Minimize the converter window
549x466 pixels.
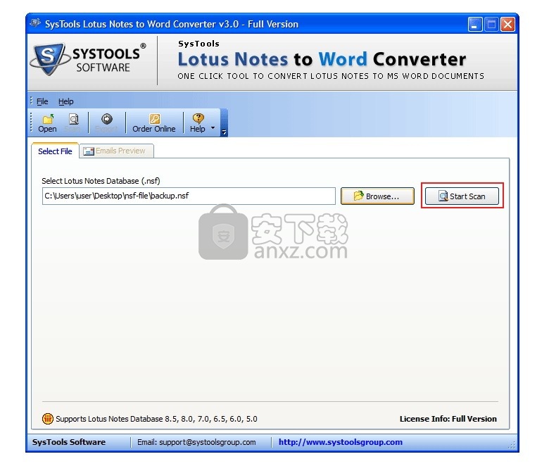tap(475, 25)
